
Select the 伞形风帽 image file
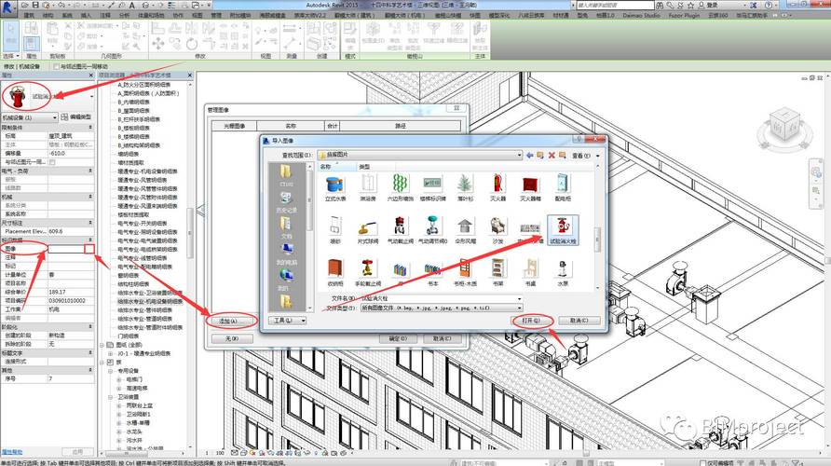[465, 230]
